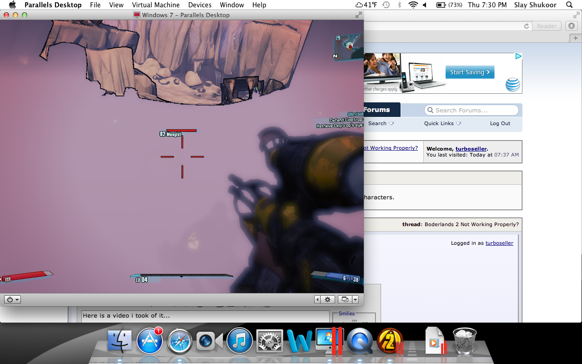Click in the 'Here is a video' message box

[206, 317]
